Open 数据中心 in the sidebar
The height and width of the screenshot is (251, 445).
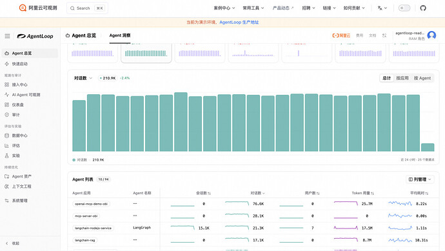pyautogui.click(x=30, y=136)
